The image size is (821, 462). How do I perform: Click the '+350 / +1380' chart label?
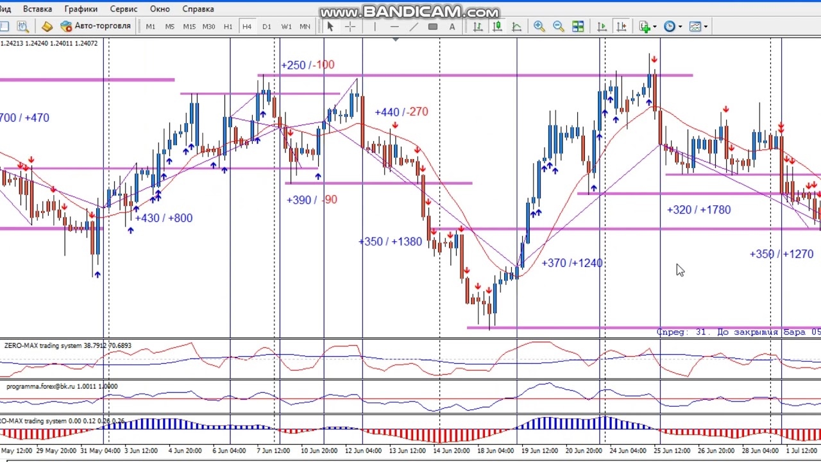coord(390,242)
